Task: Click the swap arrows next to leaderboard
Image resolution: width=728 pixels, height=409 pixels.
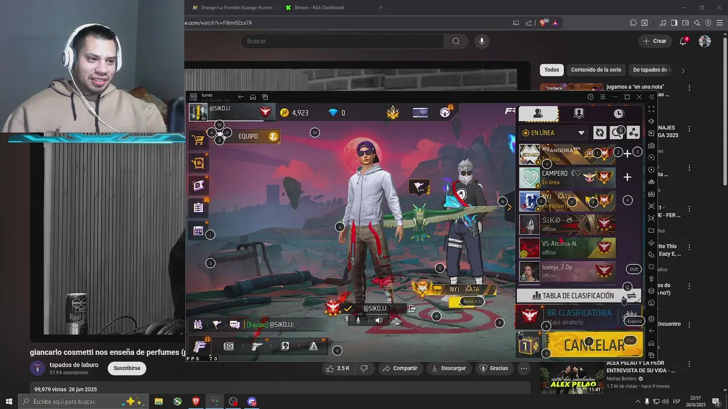Action: (x=631, y=296)
